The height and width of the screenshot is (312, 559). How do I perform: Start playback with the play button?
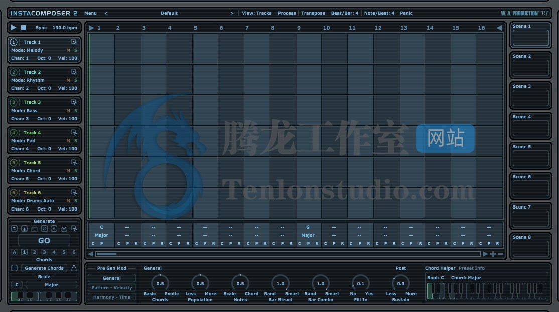pos(14,28)
